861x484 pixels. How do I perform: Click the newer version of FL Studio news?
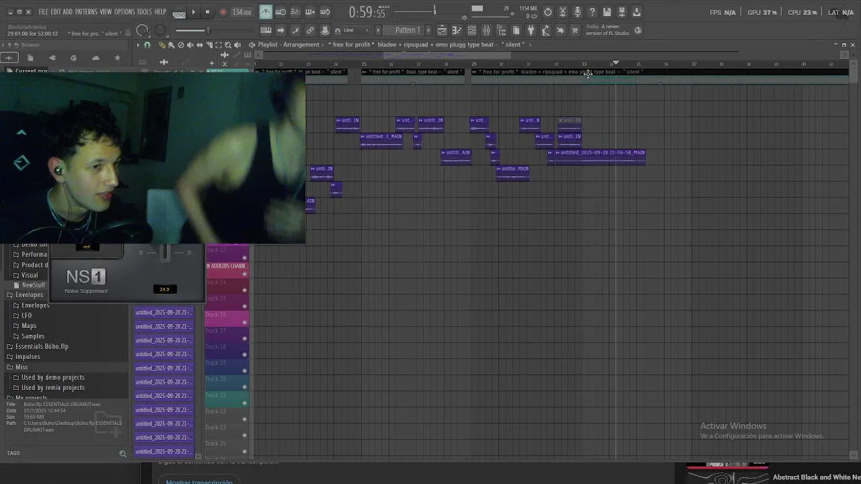pyautogui.click(x=607, y=30)
